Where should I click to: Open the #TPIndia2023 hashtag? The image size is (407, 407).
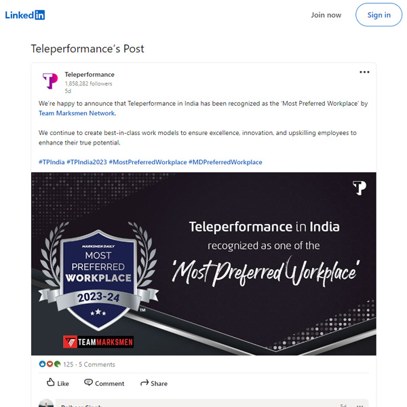[x=87, y=162]
